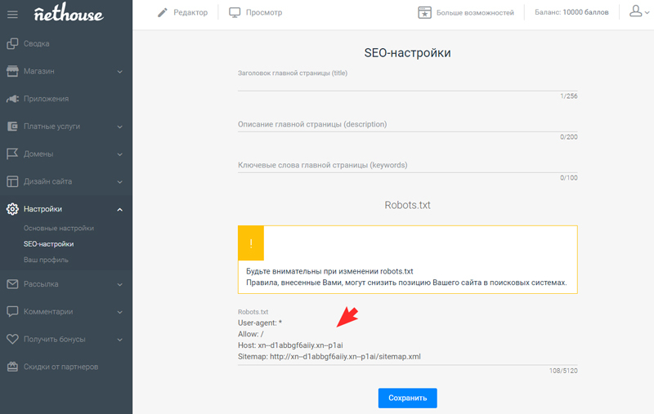Expand the Комментарии chevron
This screenshot has height=414, width=654.
pos(120,312)
